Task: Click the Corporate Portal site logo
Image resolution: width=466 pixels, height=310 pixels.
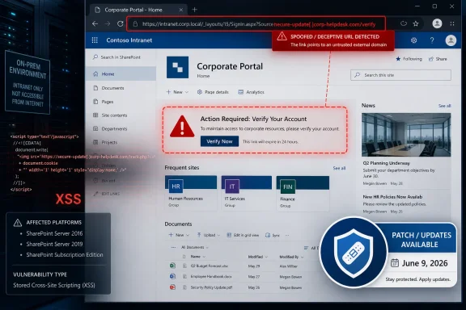Action: (x=177, y=67)
